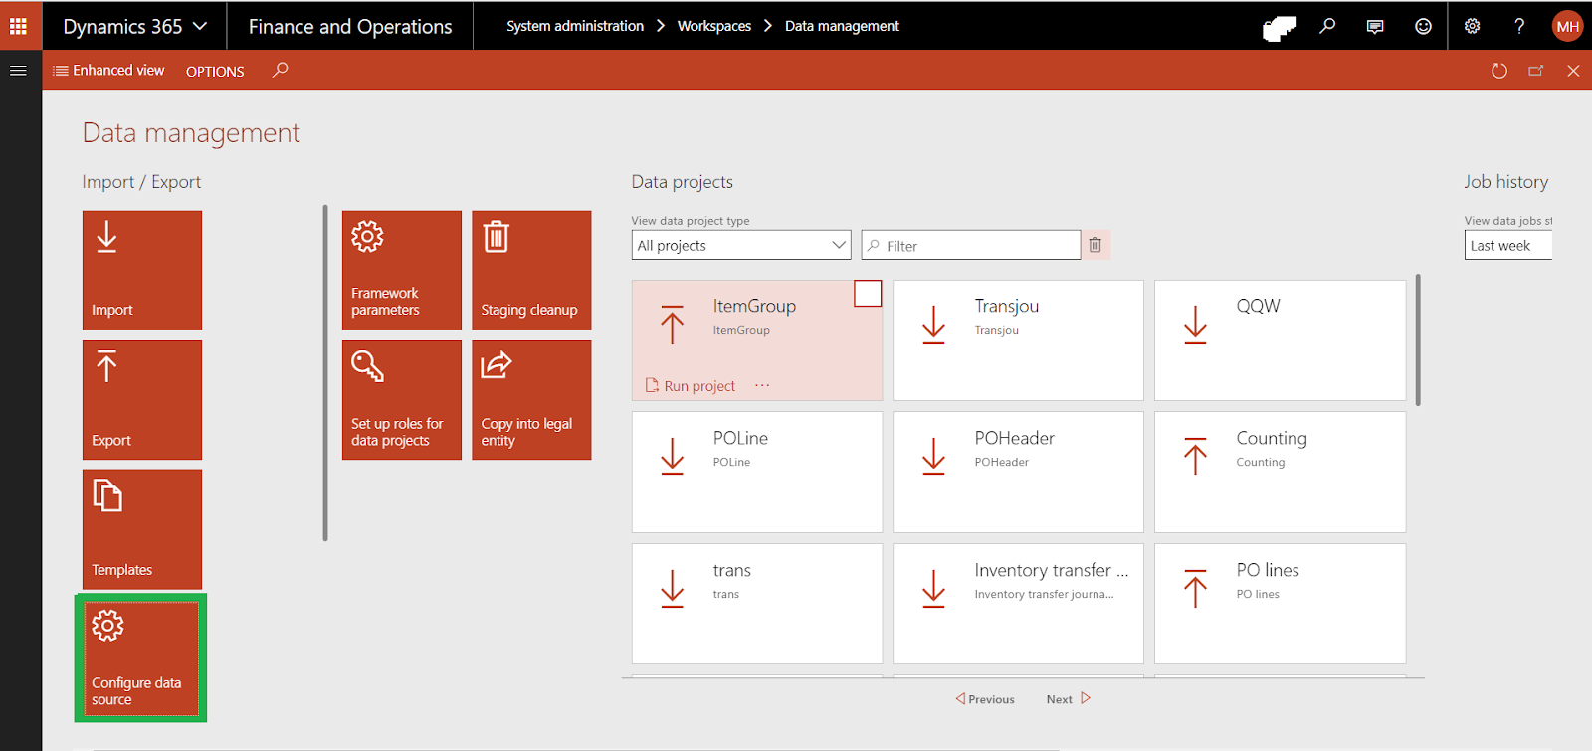Screen dimensions: 1592x751
Task: Open the messages icon in top bar
Action: click(x=1375, y=26)
